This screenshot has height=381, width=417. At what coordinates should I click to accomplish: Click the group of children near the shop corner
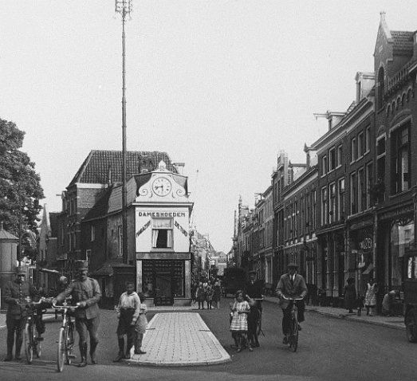[209, 294]
